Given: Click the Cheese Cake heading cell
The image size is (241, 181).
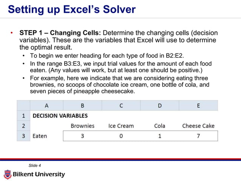Looking at the screenshot, I should (x=198, y=126).
